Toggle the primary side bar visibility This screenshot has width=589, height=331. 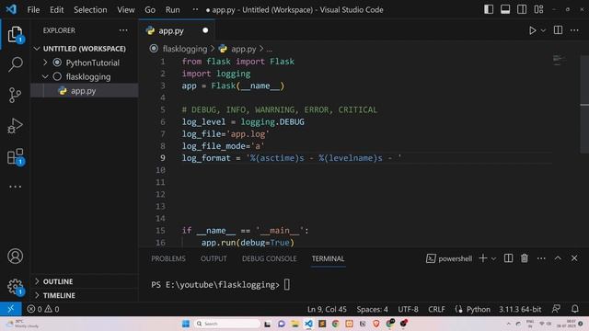(x=489, y=9)
